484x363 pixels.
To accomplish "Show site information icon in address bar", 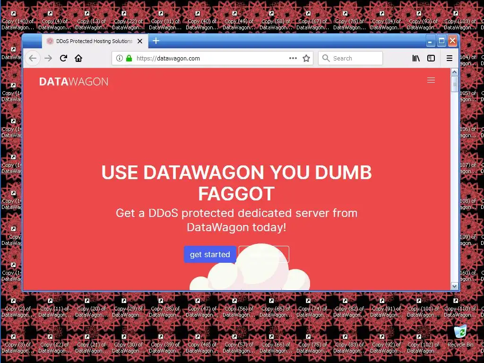I will coord(120,58).
